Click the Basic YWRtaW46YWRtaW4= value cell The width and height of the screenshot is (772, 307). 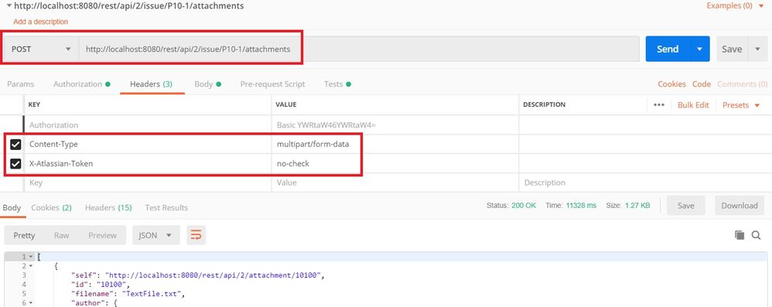click(x=395, y=125)
